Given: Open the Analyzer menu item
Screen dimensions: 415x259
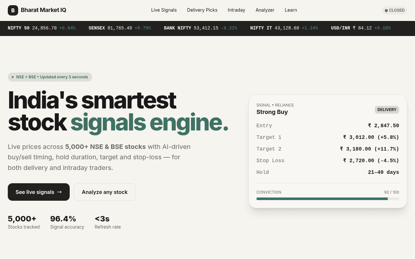Looking at the screenshot, I should tap(265, 10).
